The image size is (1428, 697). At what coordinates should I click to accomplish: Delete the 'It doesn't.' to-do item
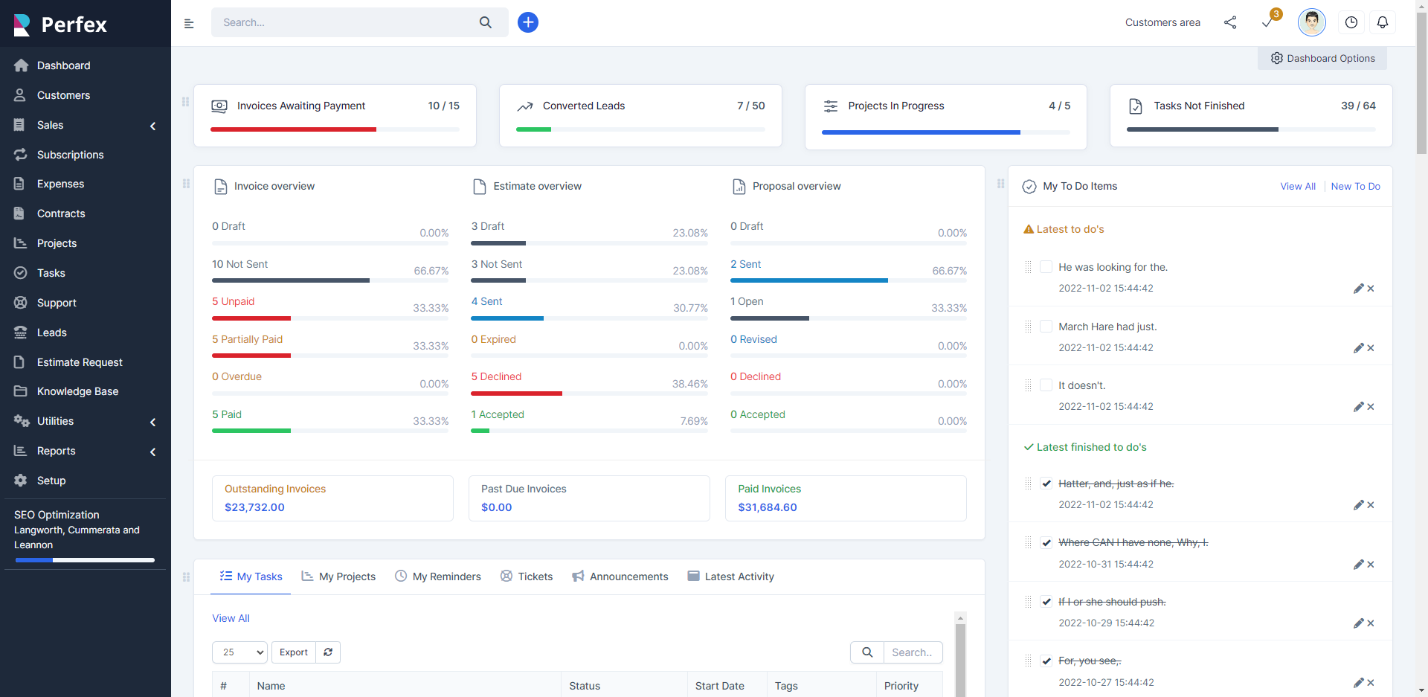1371,407
